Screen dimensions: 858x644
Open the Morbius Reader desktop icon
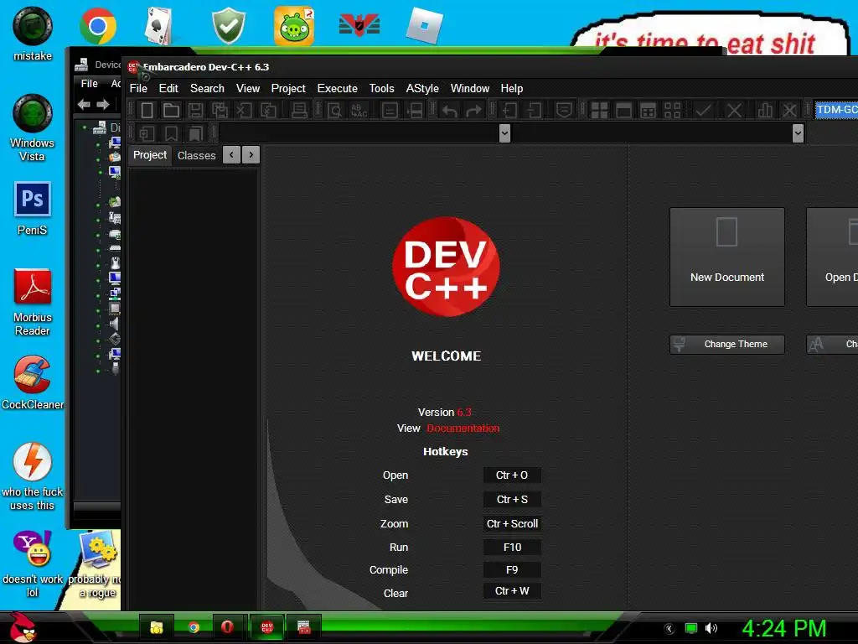coord(33,302)
